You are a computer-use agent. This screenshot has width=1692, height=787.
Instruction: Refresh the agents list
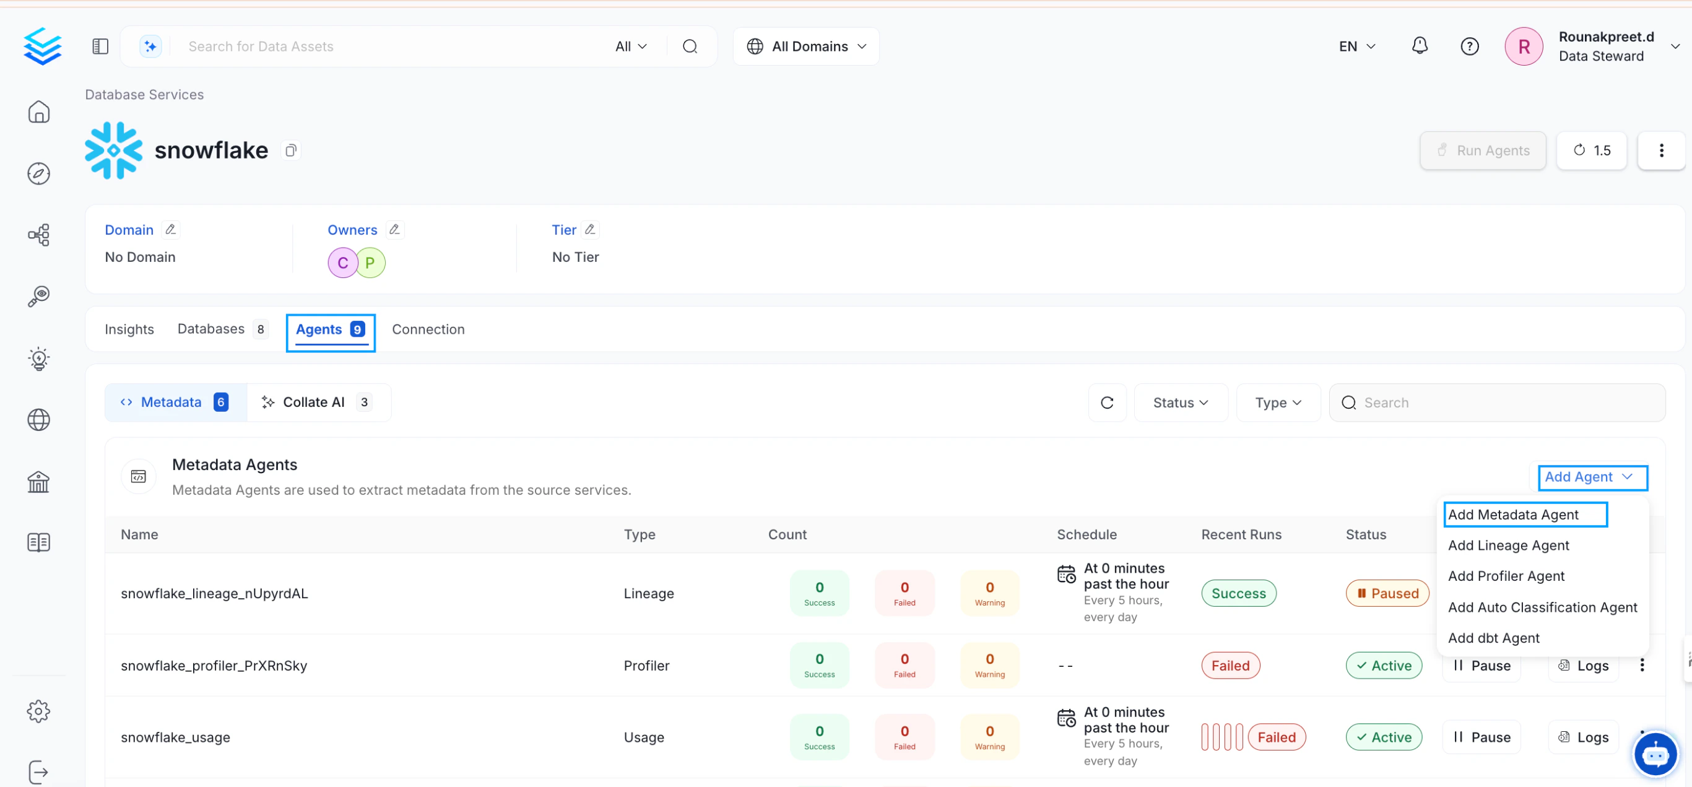pyautogui.click(x=1107, y=402)
